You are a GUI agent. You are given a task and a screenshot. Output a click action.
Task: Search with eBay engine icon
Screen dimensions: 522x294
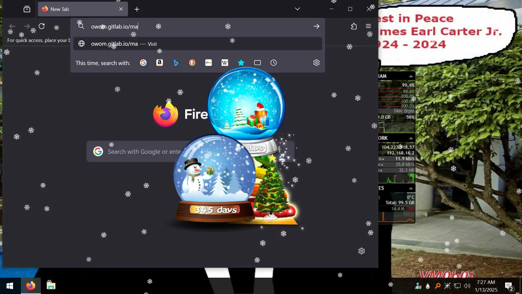pyautogui.click(x=209, y=63)
